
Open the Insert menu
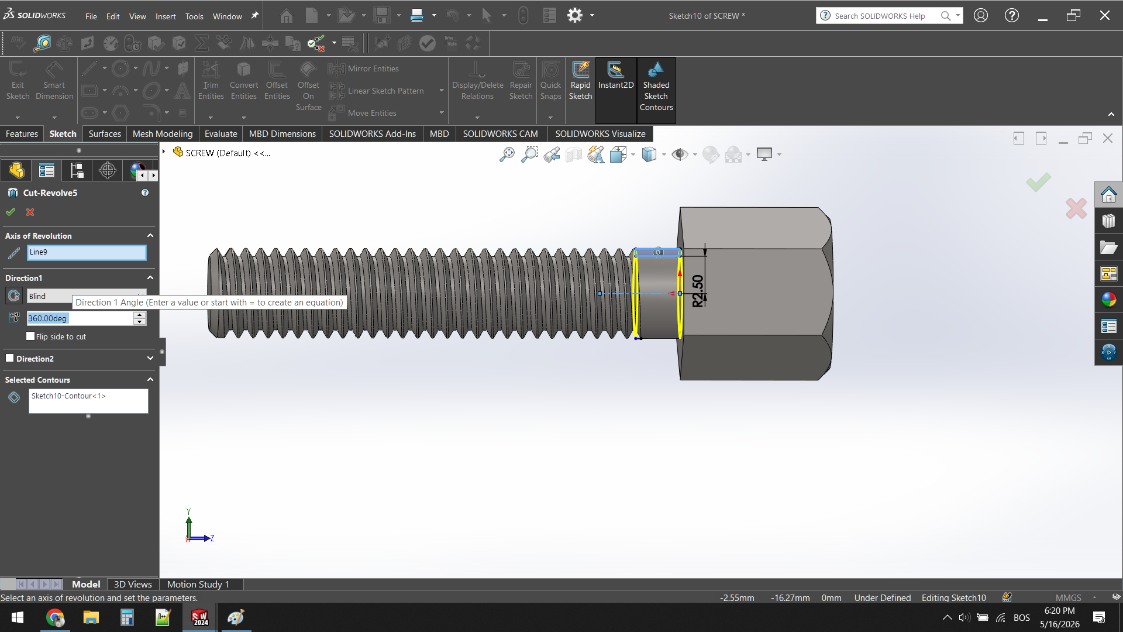pos(166,16)
